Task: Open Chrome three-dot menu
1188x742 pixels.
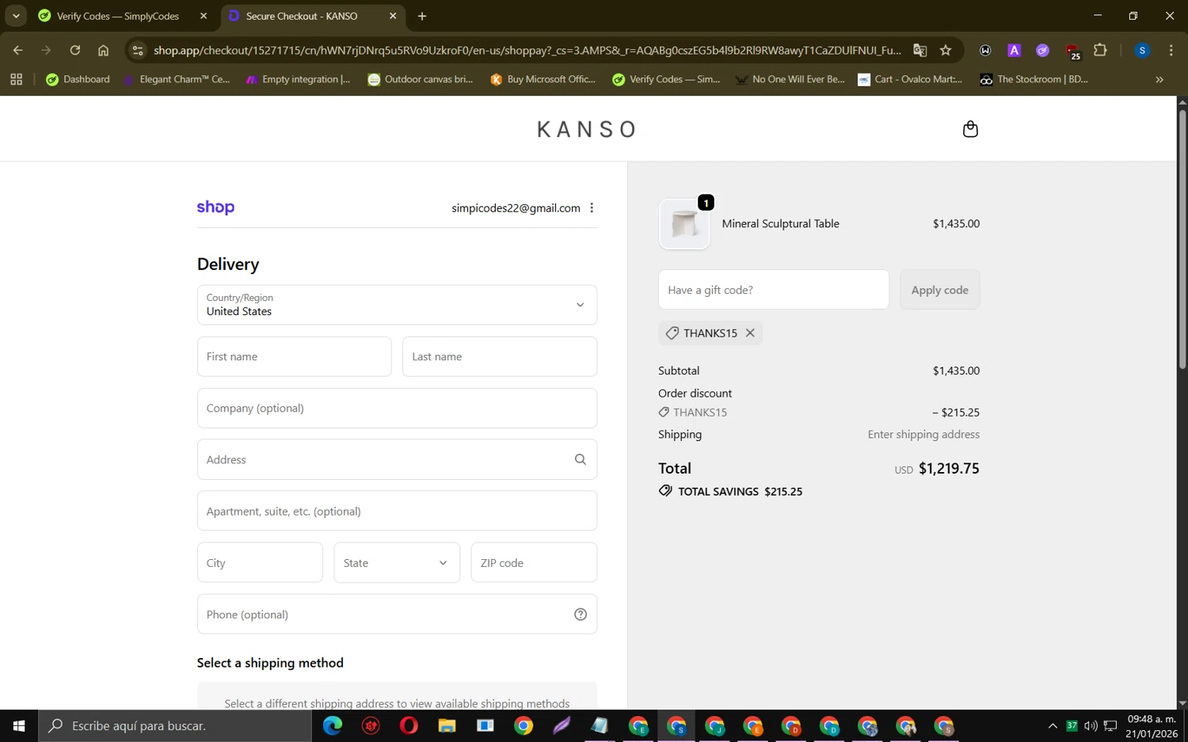Action: [1171, 50]
